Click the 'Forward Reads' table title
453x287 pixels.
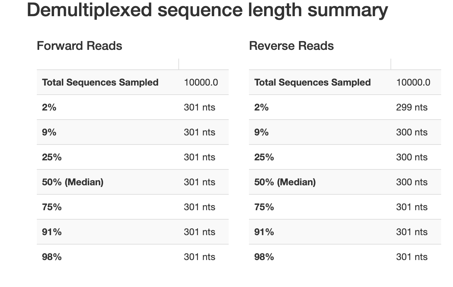pyautogui.click(x=79, y=46)
